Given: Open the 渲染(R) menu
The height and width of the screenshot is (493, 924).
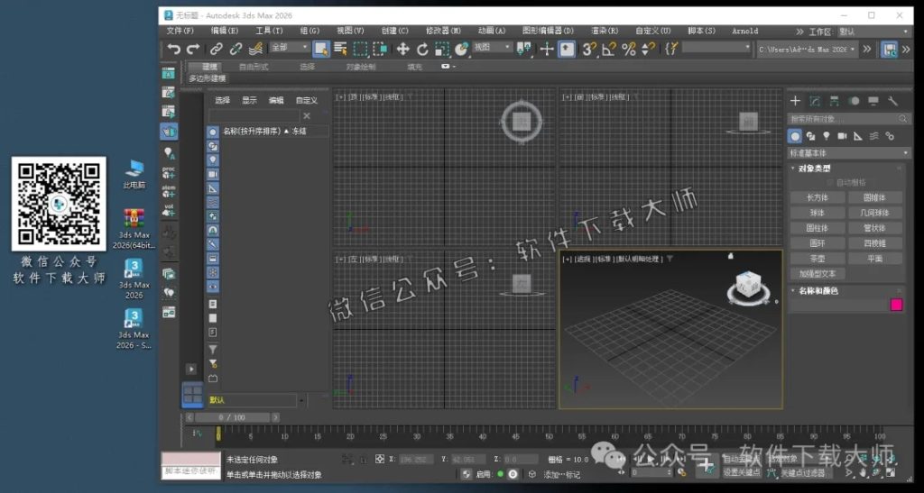Looking at the screenshot, I should (x=605, y=32).
